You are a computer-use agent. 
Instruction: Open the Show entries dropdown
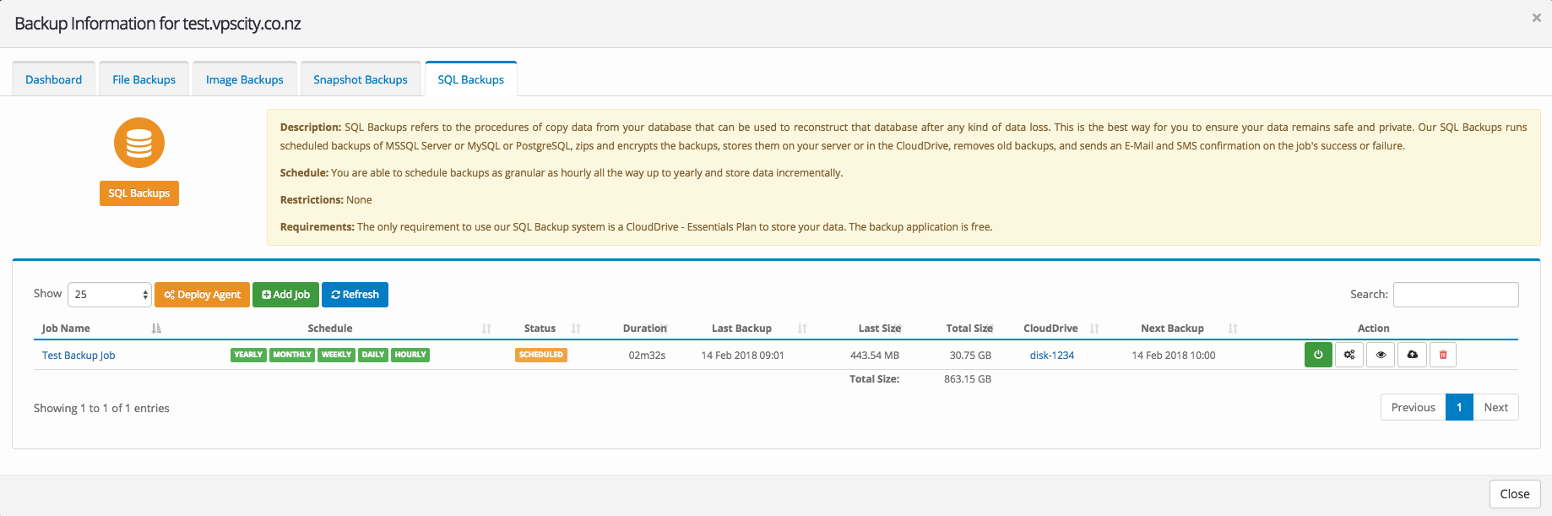pyautogui.click(x=110, y=294)
